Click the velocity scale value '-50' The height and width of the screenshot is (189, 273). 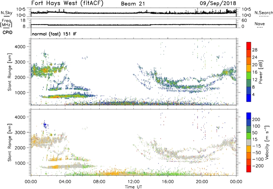[257, 152]
